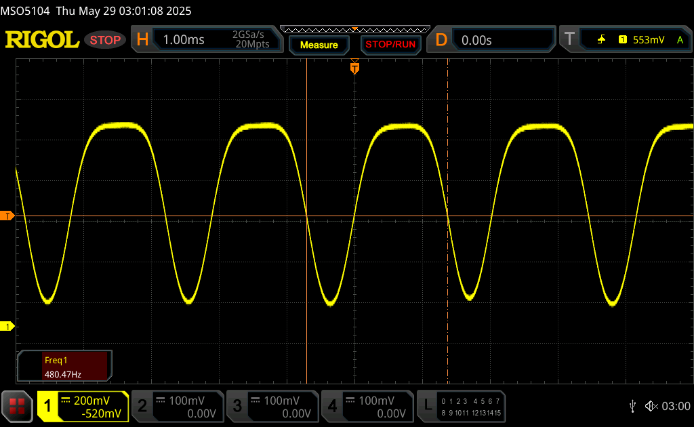Click the digital channels 0-15 list
Image resolution: width=694 pixels, height=427 pixels.
coord(471,407)
